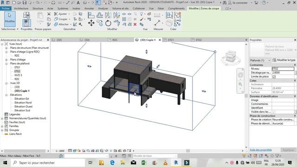
Task: Select Élévation Nord in project browser
Action: (23, 103)
